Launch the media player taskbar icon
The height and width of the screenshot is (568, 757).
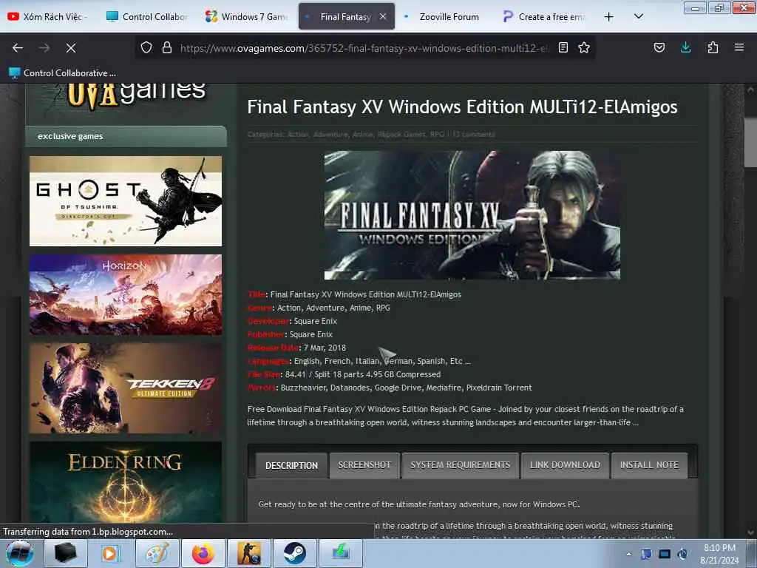[x=111, y=553]
